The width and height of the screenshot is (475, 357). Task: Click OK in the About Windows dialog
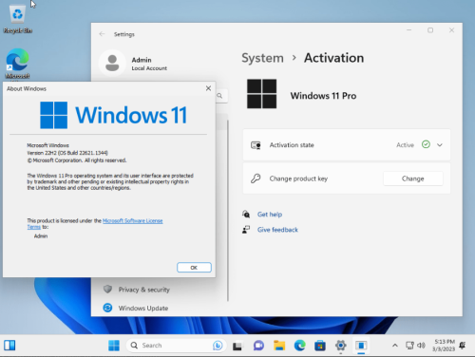click(x=194, y=268)
